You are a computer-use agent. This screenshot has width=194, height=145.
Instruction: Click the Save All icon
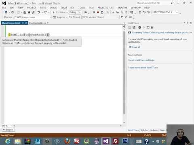pyautogui.click(x=33, y=12)
